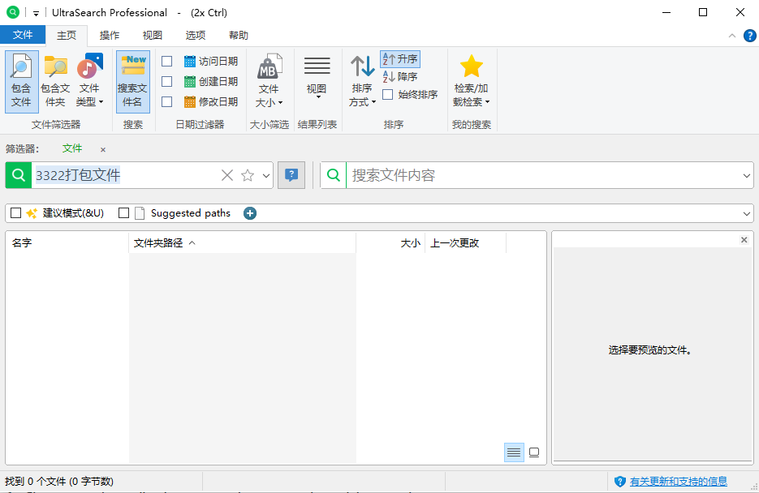Open the 文件 ribbon tab
Screen dimensions: 759x493
click(x=23, y=36)
